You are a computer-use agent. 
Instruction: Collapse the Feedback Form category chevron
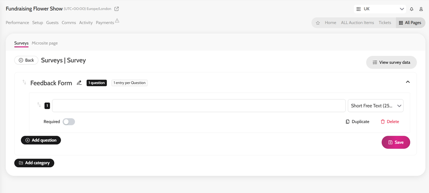[x=408, y=82]
